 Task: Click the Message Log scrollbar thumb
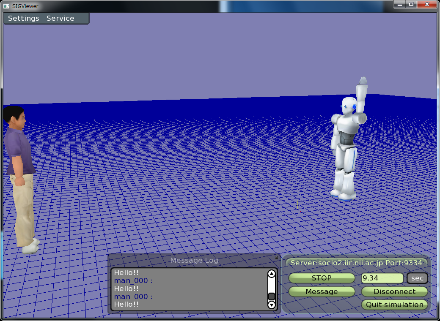click(272, 297)
